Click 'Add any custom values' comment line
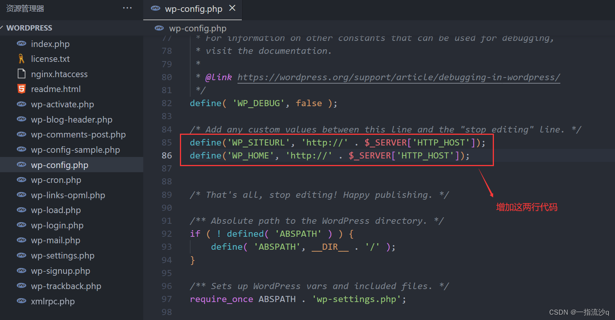The height and width of the screenshot is (320, 615). point(385,129)
